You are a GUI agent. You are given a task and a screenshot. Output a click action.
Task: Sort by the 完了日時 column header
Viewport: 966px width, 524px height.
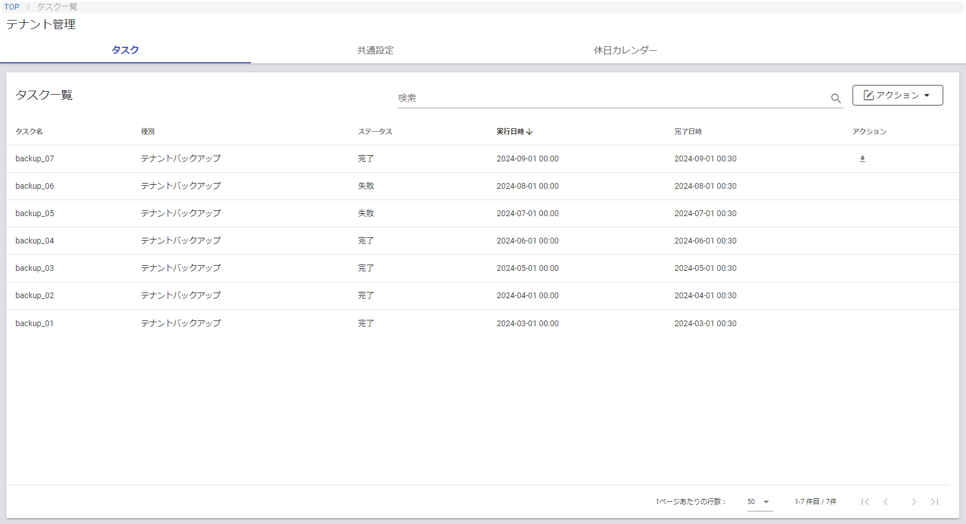688,132
